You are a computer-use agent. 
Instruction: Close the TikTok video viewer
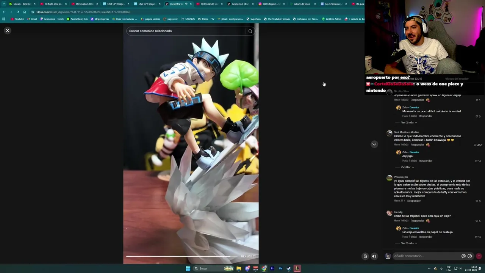click(x=7, y=30)
